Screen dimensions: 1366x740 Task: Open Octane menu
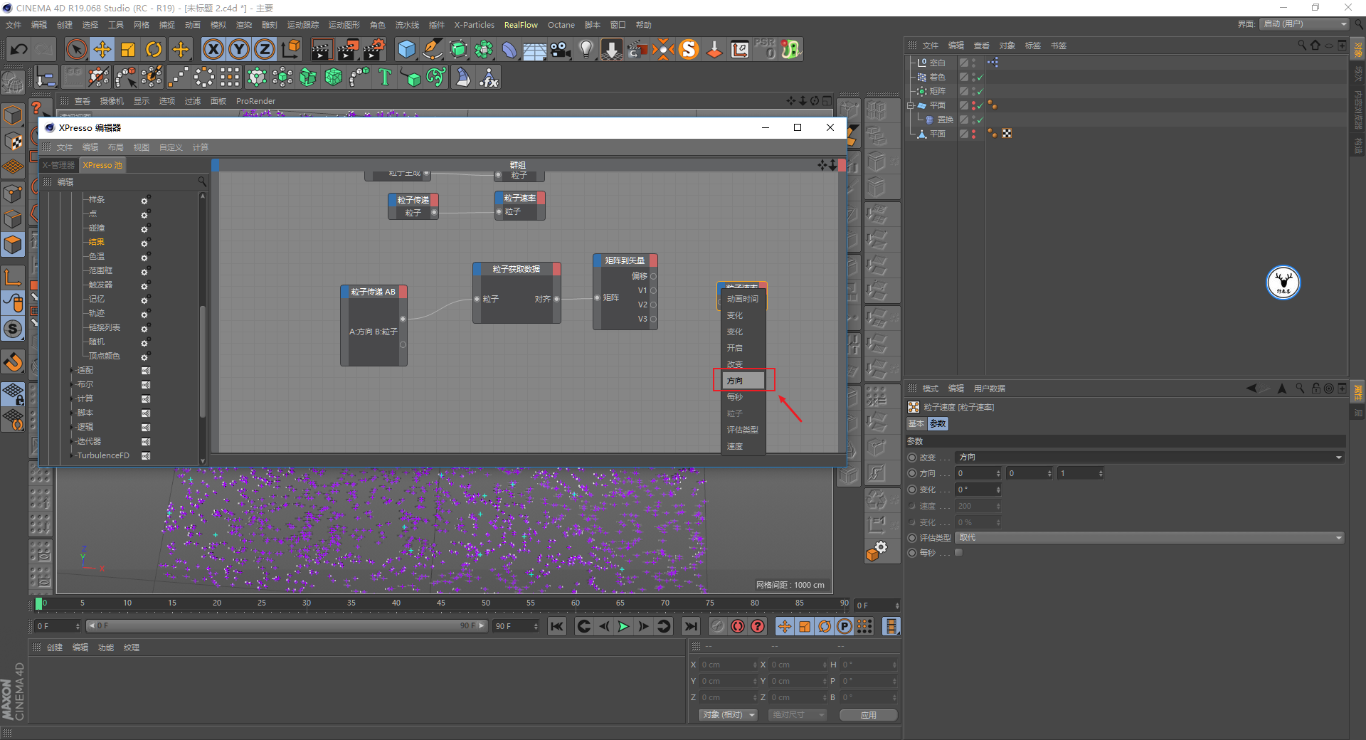[x=561, y=25]
